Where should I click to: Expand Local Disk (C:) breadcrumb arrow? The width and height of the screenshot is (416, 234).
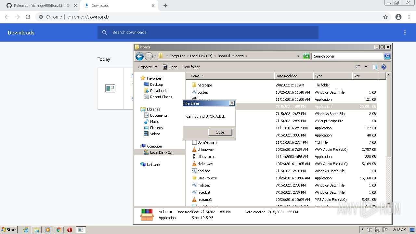tap(215, 56)
